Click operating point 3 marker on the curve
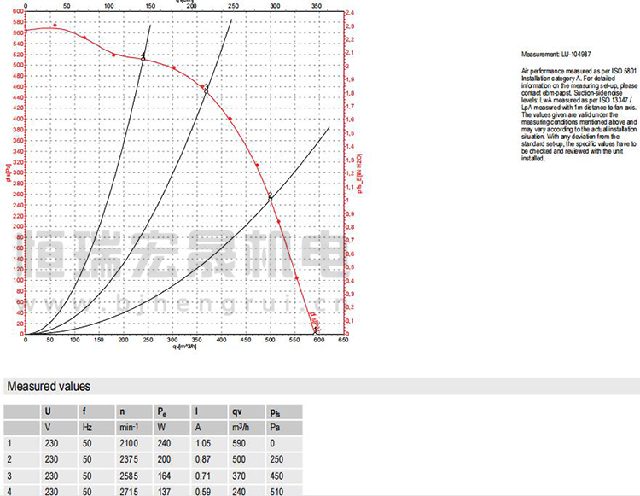Image resolution: width=640 pixels, height=496 pixels. click(207, 89)
